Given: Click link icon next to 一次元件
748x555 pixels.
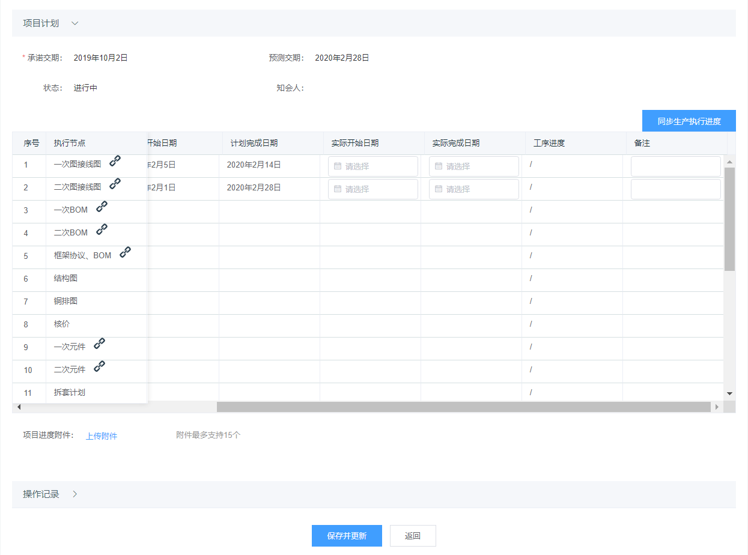Looking at the screenshot, I should 100,344.
